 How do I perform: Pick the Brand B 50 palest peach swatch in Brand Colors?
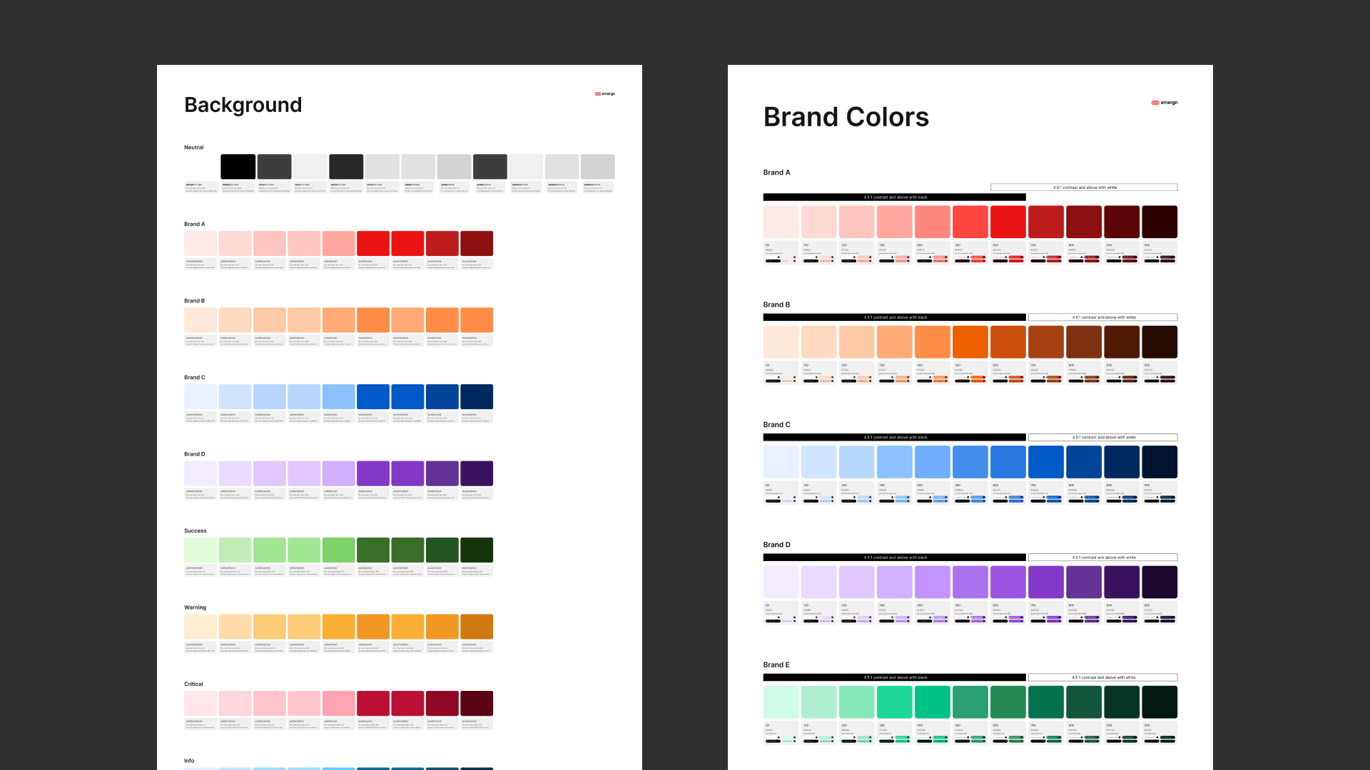[x=781, y=342]
